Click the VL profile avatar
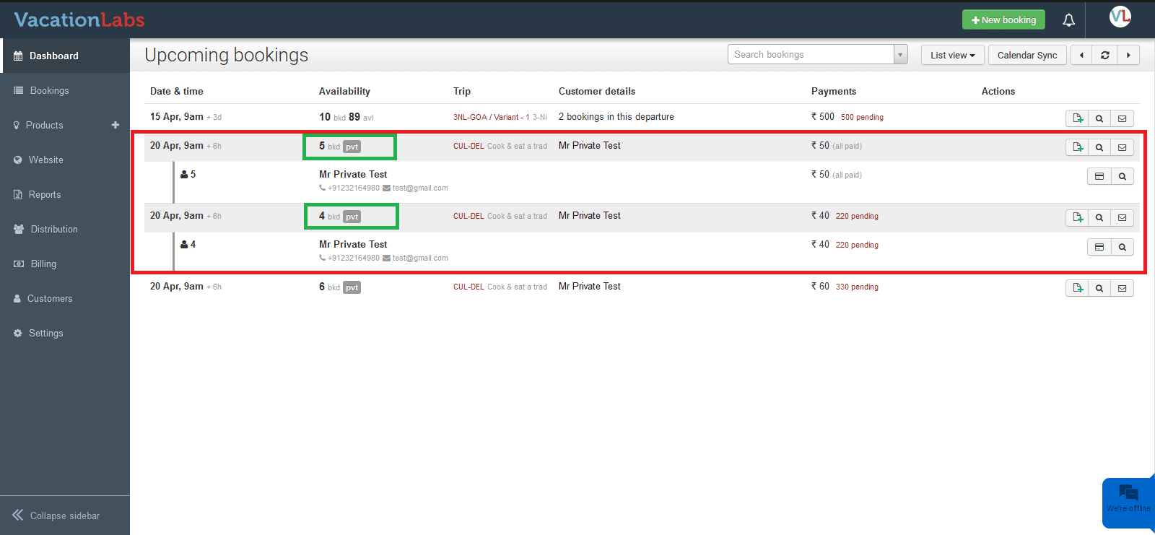 click(1120, 17)
